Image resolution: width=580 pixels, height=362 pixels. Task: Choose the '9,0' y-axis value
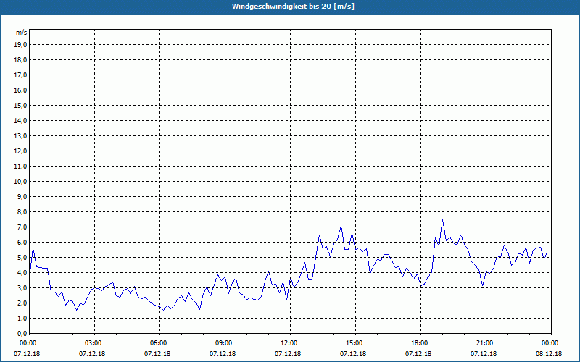(22, 196)
